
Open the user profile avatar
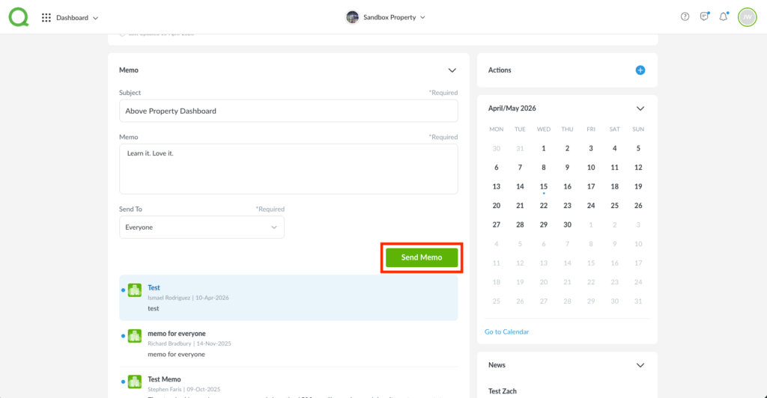(747, 17)
